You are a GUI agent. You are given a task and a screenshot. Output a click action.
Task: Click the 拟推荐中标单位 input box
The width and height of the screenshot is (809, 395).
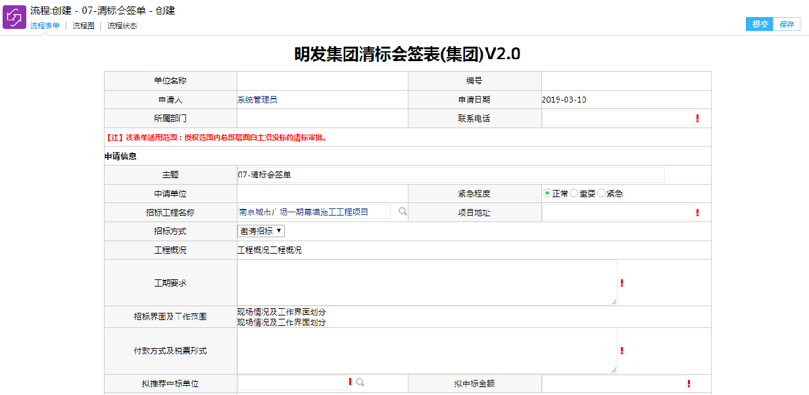293,383
